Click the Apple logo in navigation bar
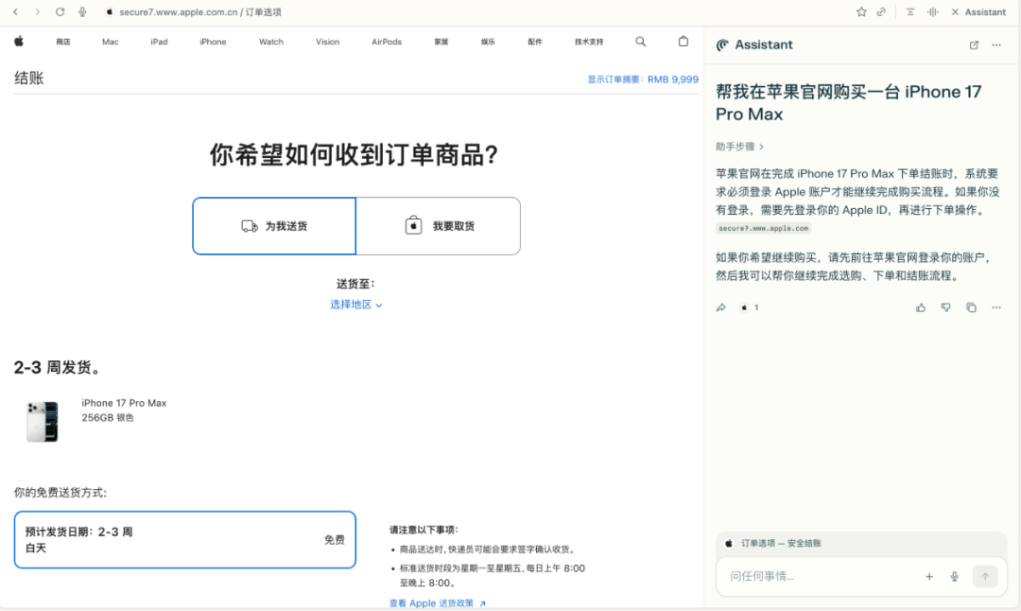The height and width of the screenshot is (611, 1021). 19,42
